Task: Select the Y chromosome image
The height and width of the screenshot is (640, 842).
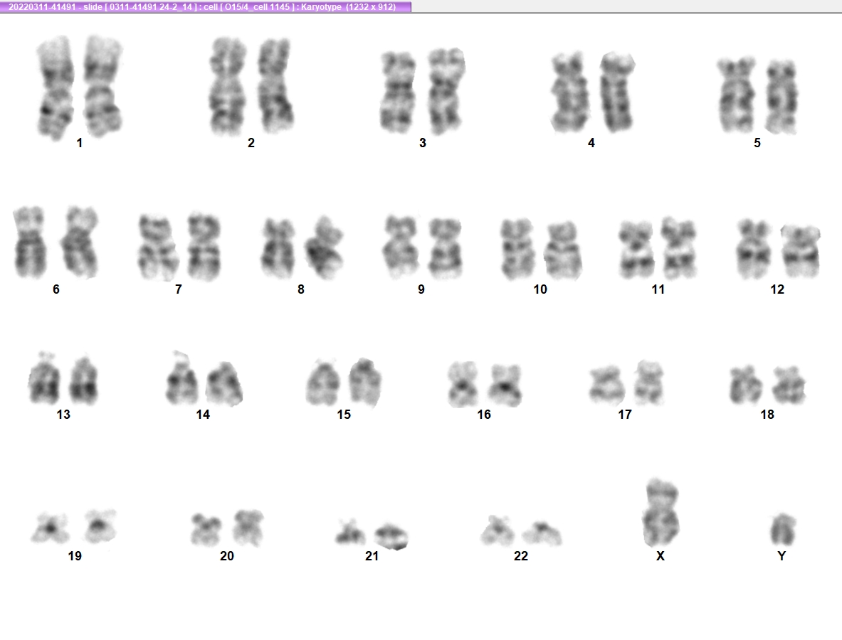Action: click(783, 529)
